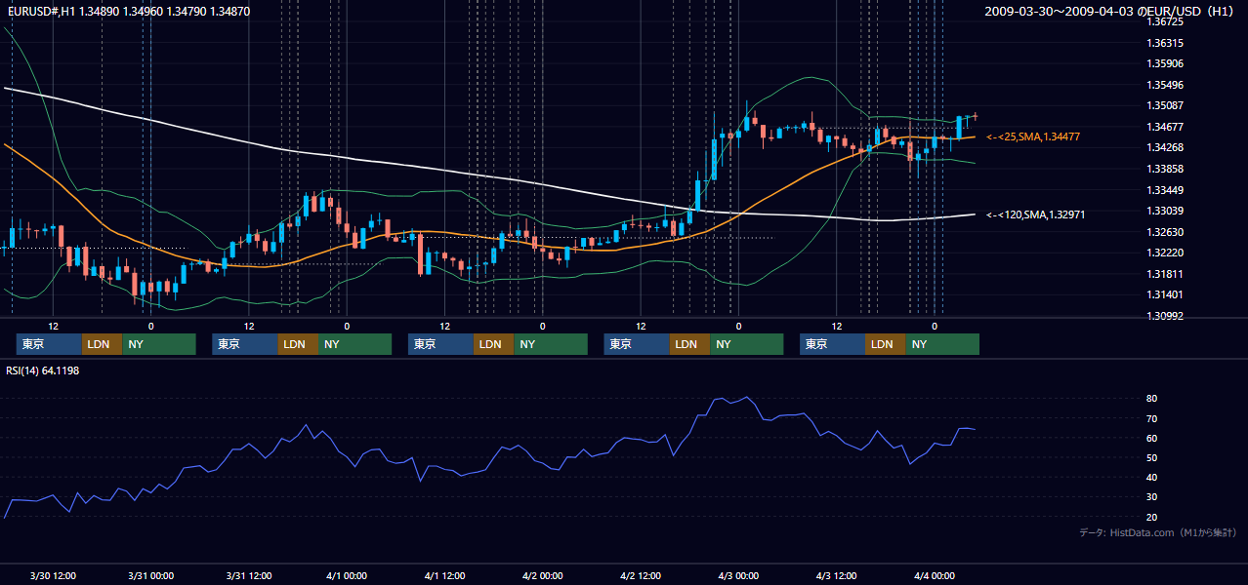The image size is (1248, 585).
Task: Select the 4/2 12:00 time axis label
Action: (641, 575)
